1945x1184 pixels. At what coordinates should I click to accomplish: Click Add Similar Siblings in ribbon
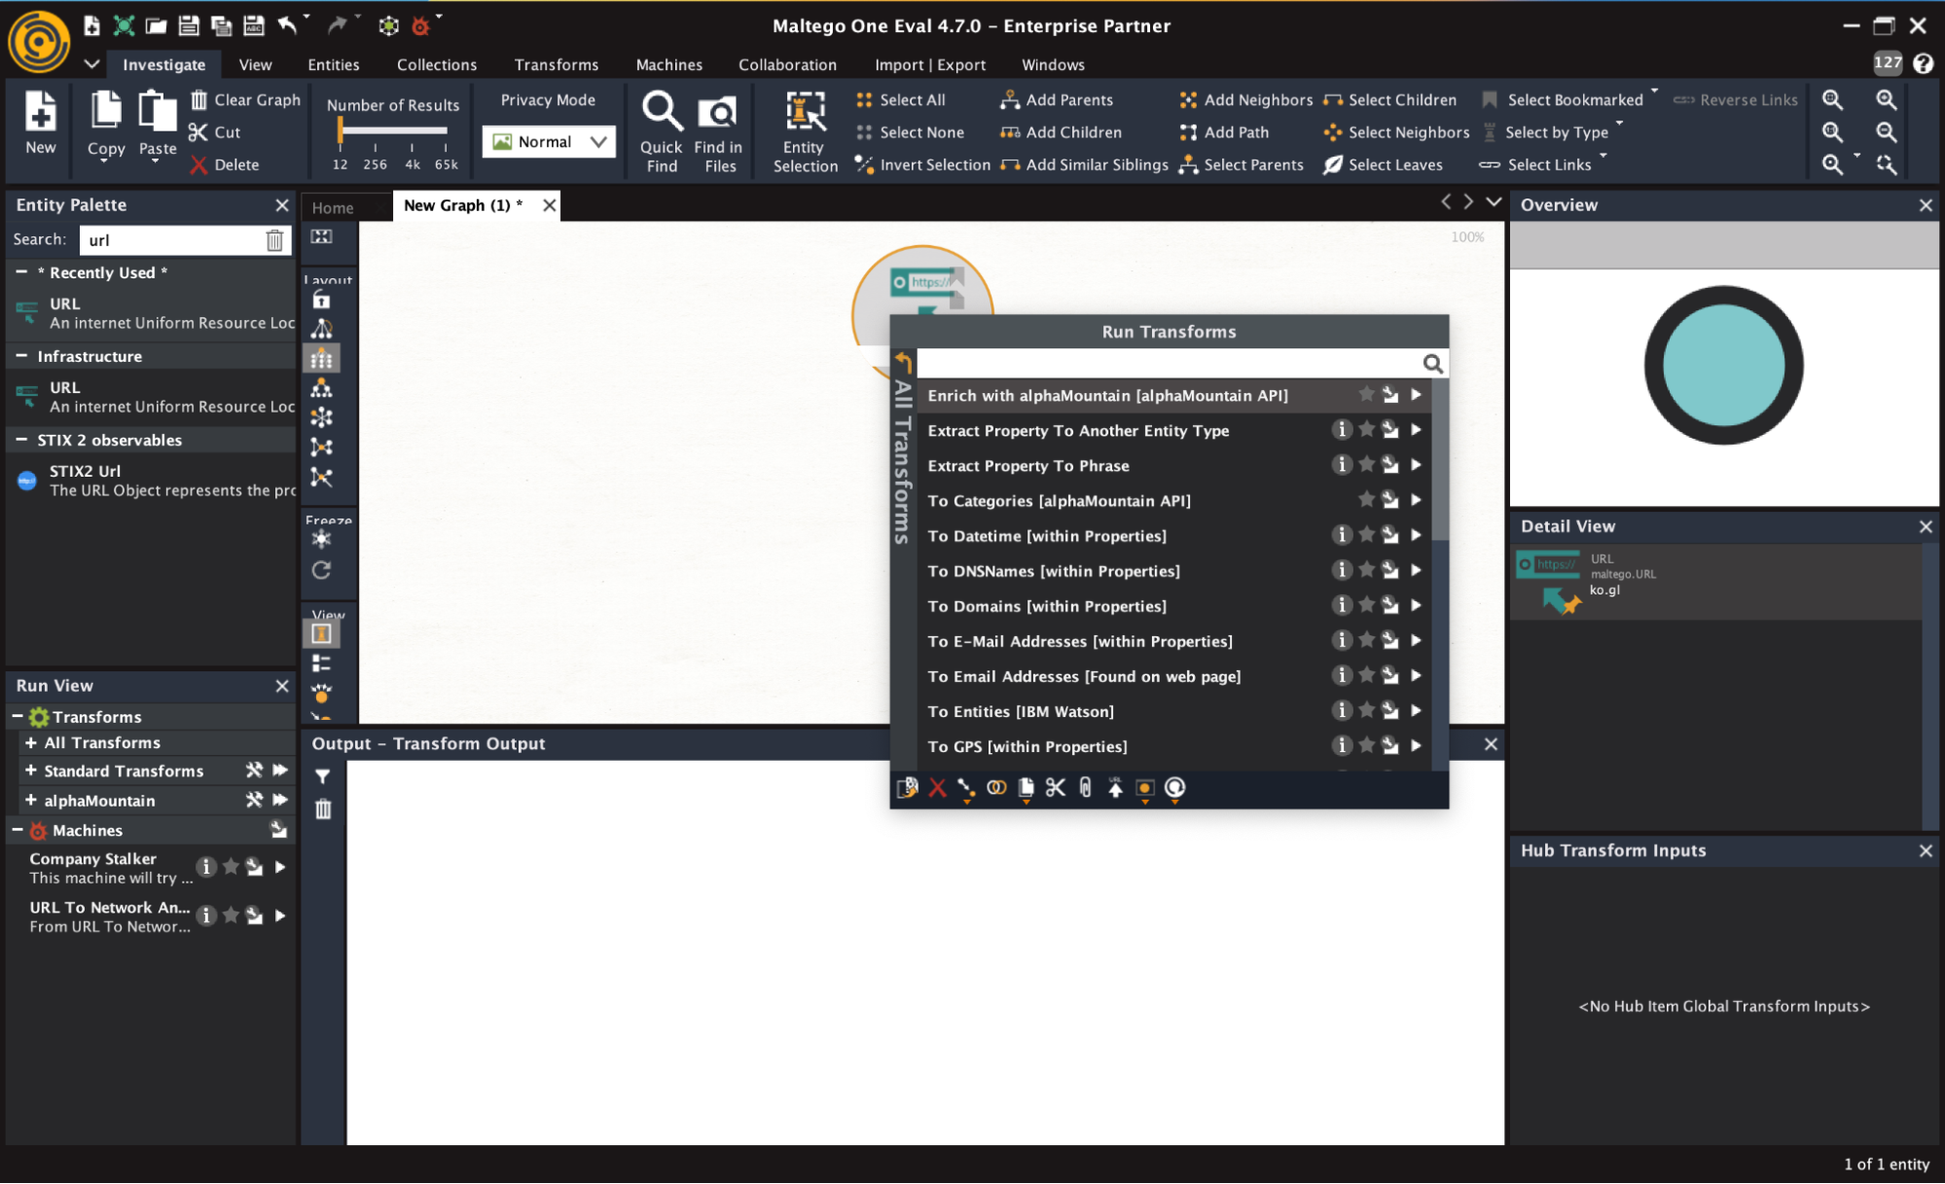(1084, 164)
